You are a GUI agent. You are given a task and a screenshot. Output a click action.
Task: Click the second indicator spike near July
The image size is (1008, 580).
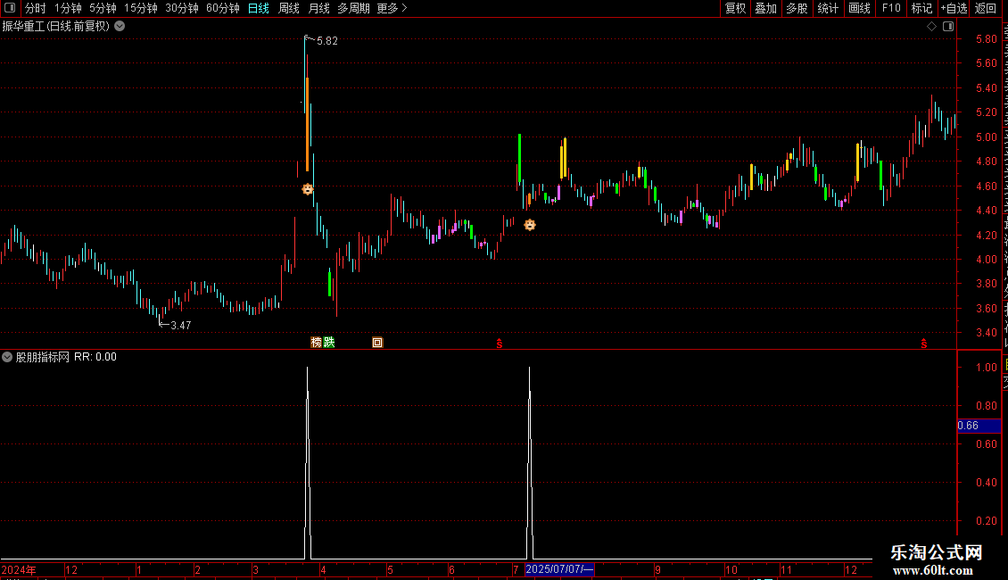(530, 463)
